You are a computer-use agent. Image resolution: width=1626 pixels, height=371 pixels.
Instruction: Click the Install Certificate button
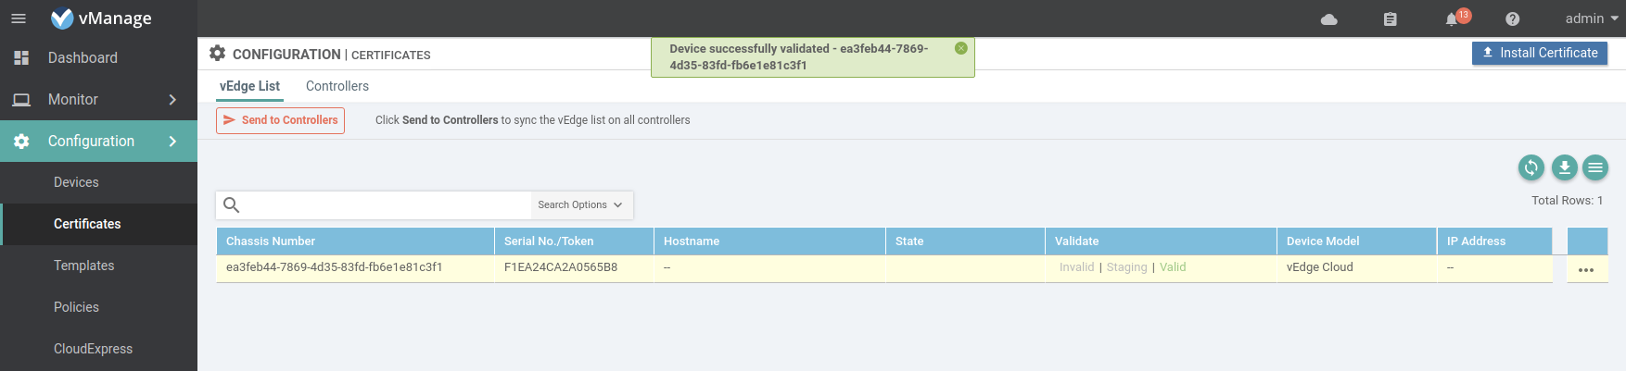1539,54
